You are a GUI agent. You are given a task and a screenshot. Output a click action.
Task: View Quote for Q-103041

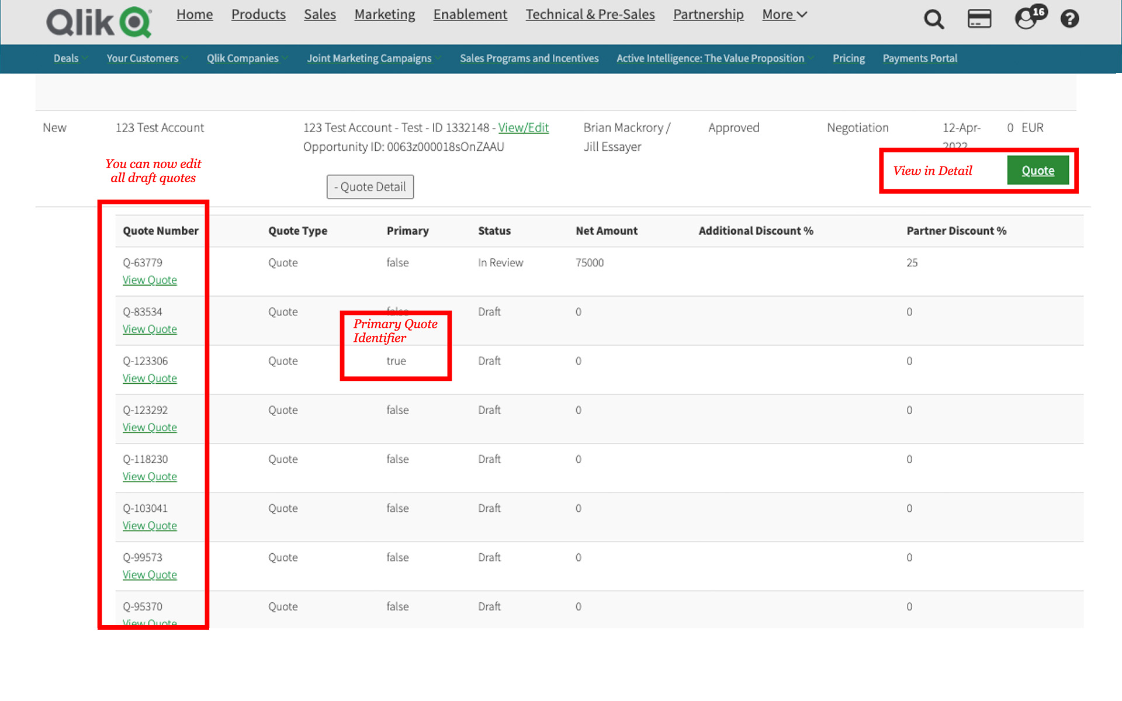coord(150,526)
